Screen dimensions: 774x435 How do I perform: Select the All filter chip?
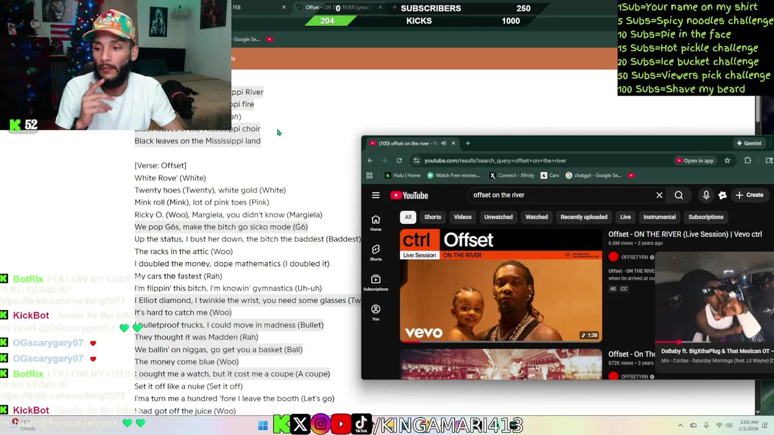(408, 217)
